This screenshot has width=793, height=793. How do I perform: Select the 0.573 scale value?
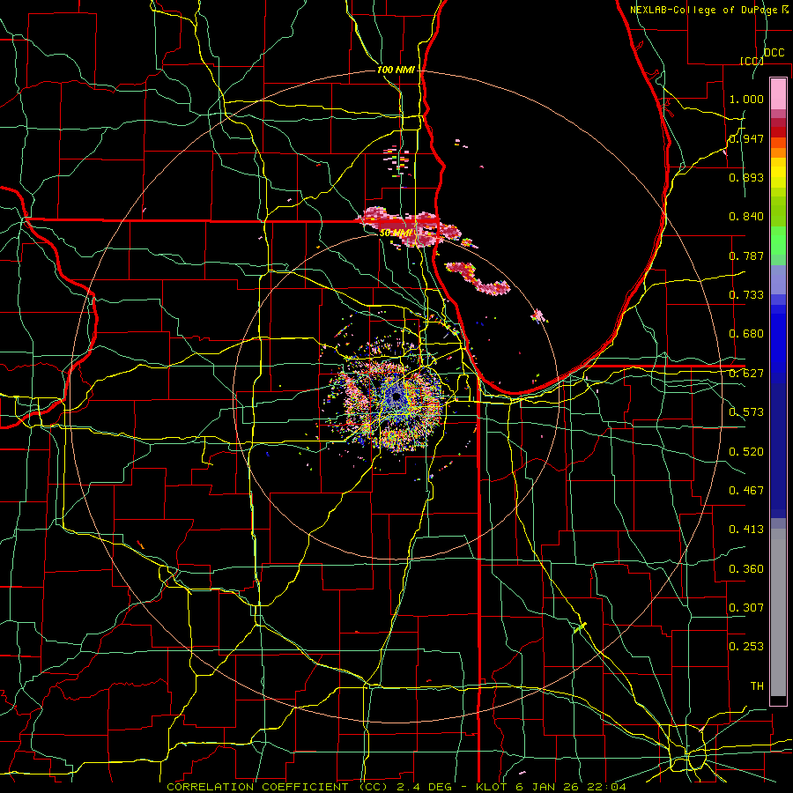746,412
